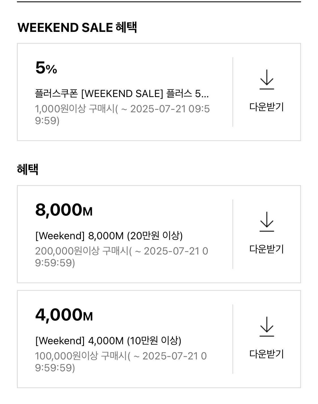
Task: Select the 8,000M amount heading
Action: tap(64, 210)
